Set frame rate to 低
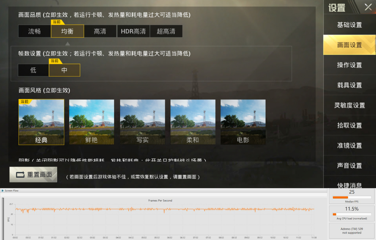The height and width of the screenshot is (240, 376). tap(33, 70)
